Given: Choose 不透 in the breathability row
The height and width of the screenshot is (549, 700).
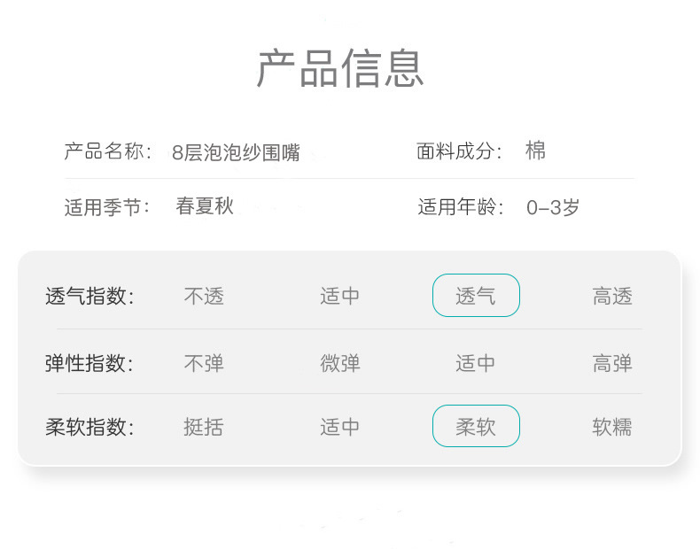Looking at the screenshot, I should (x=204, y=296).
